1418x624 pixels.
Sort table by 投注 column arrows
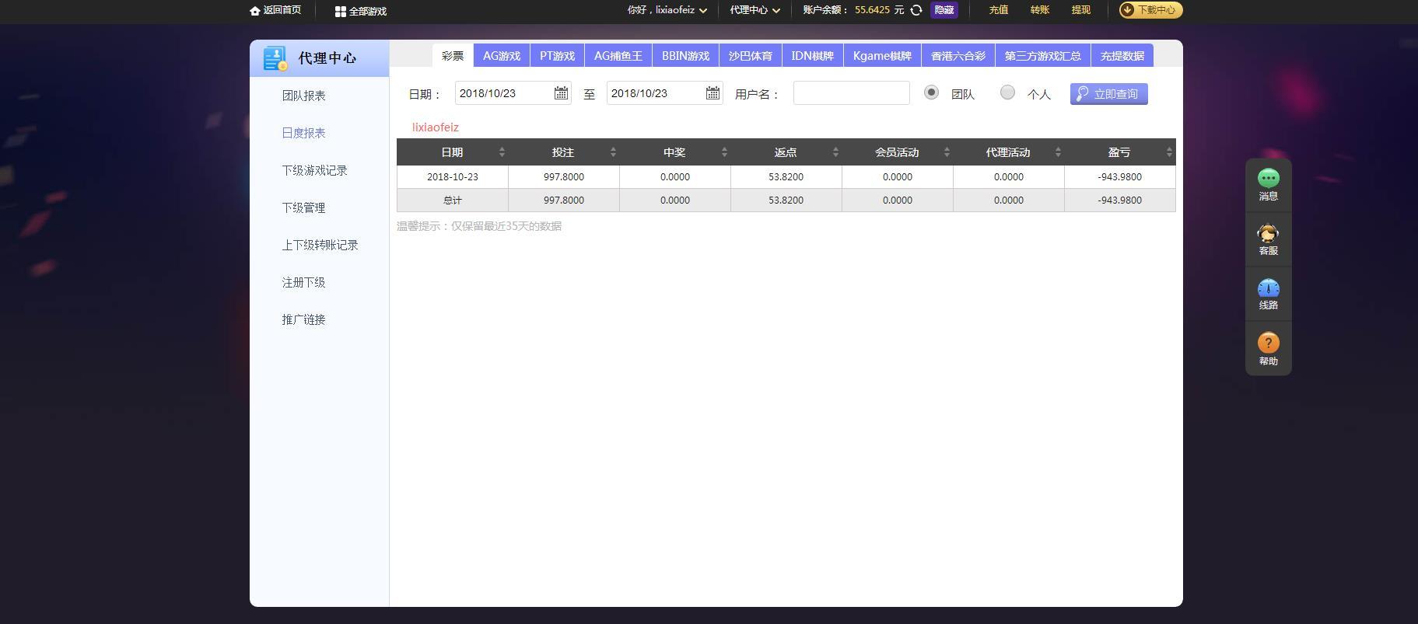[613, 152]
